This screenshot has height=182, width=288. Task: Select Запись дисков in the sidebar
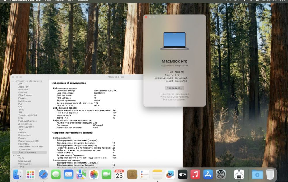point(26,127)
